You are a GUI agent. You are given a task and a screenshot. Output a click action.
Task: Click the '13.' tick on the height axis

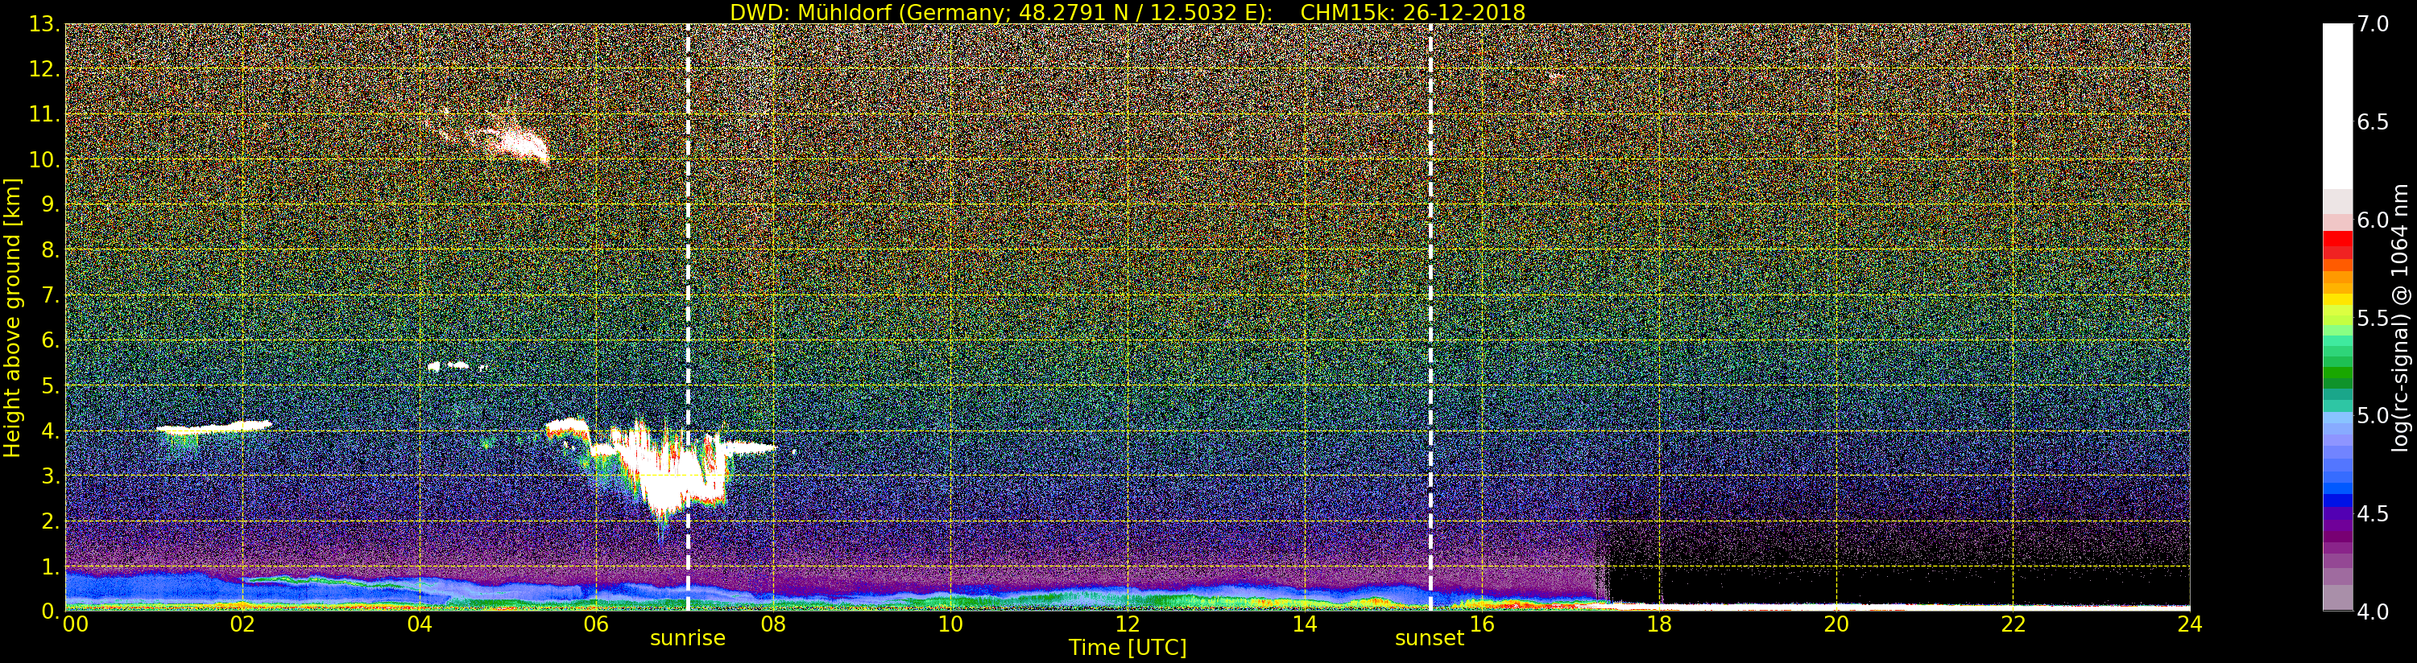(x=44, y=24)
